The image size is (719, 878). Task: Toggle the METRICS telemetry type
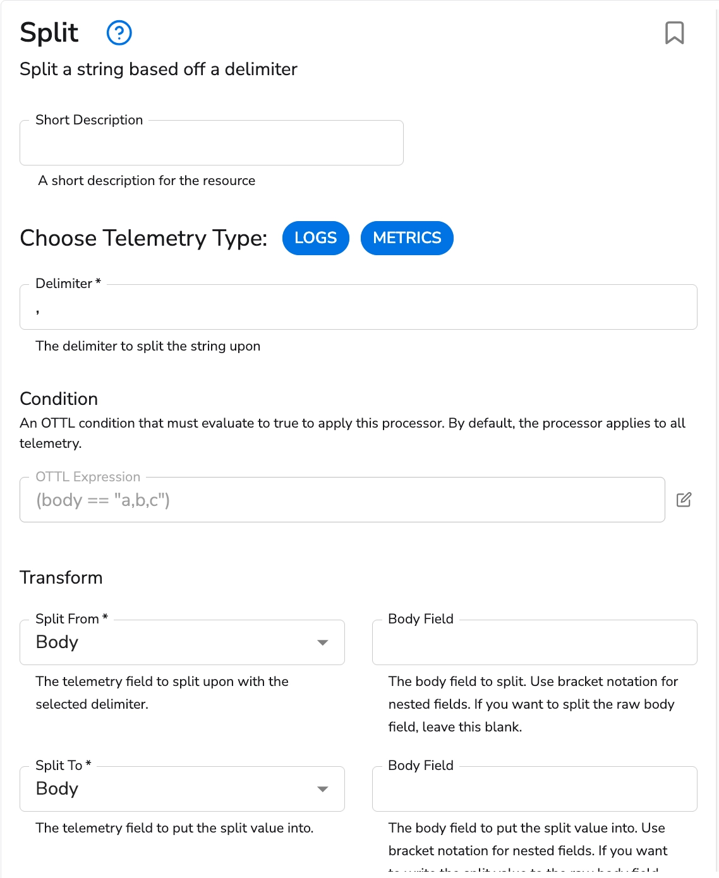pyautogui.click(x=407, y=238)
